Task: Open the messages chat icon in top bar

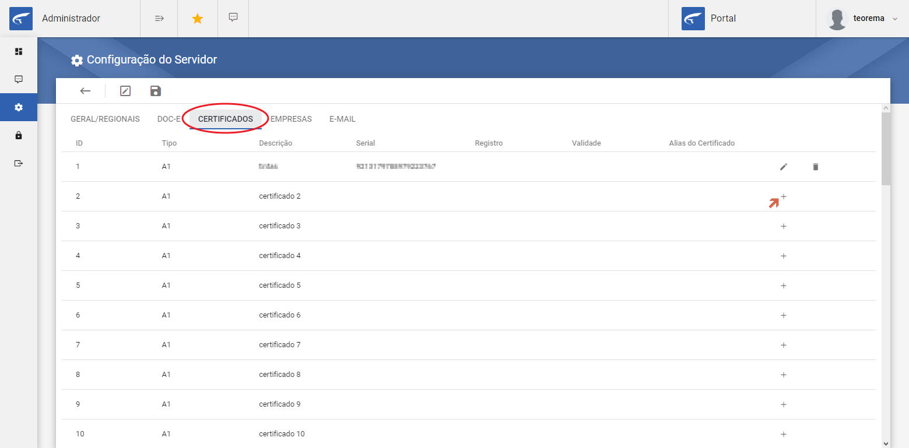Action: [x=233, y=17]
